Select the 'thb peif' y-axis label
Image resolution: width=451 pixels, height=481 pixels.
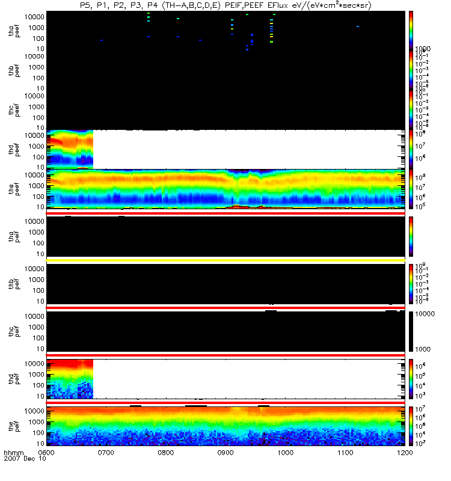[14, 284]
